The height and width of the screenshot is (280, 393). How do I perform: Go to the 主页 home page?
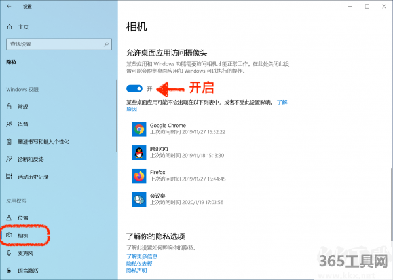23,27
